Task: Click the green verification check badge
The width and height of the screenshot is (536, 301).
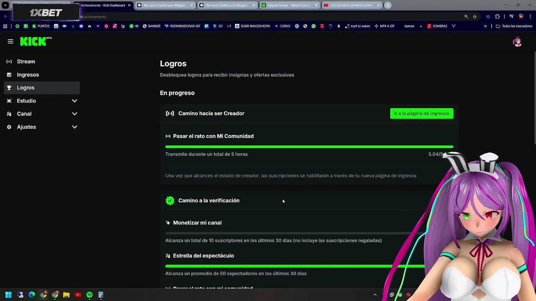Action: point(170,201)
